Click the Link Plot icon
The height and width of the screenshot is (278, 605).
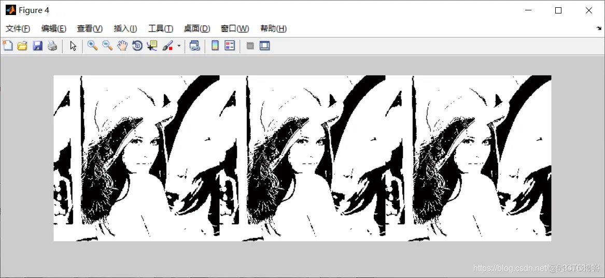[194, 46]
